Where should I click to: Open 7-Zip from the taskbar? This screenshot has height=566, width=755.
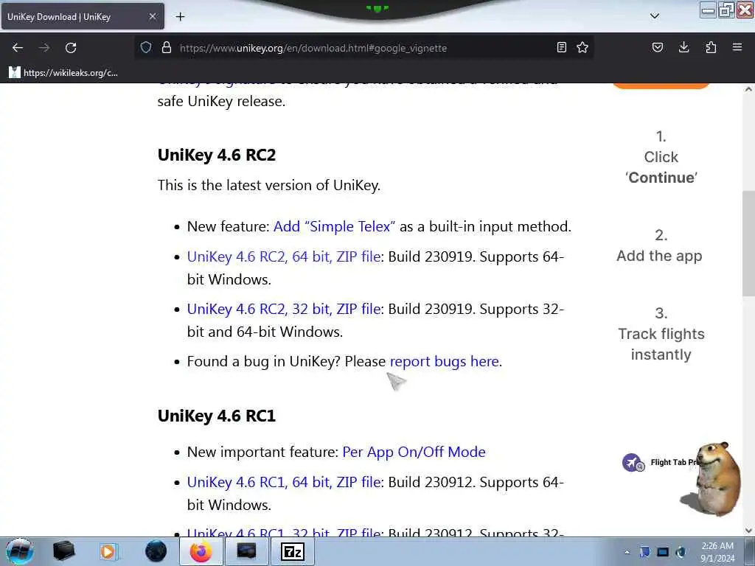click(293, 551)
